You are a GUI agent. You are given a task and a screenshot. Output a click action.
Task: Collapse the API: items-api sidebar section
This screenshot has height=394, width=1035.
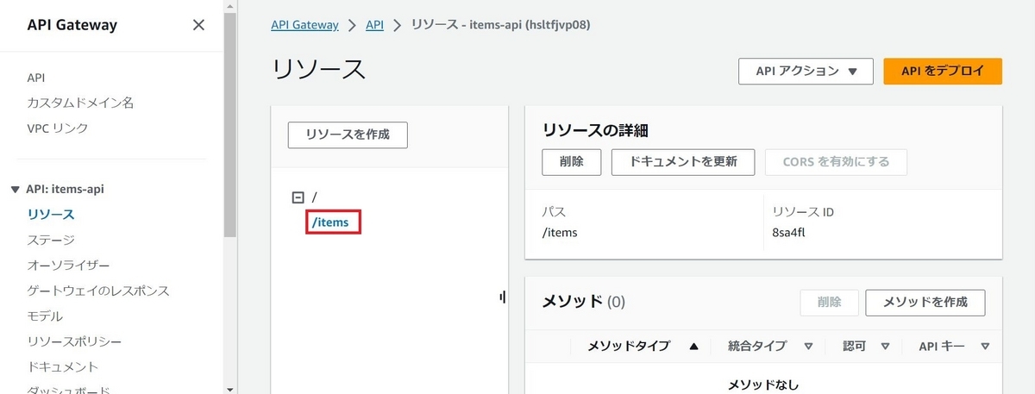click(x=15, y=189)
